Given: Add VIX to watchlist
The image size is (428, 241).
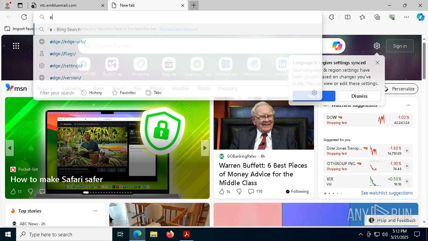Looking at the screenshot, I should point(407,181).
